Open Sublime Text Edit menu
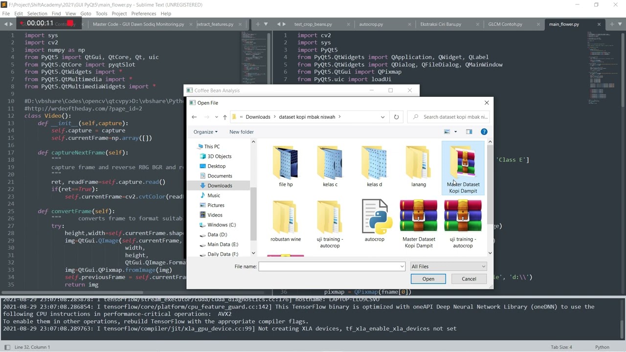This screenshot has width=626, height=352. tap(19, 14)
